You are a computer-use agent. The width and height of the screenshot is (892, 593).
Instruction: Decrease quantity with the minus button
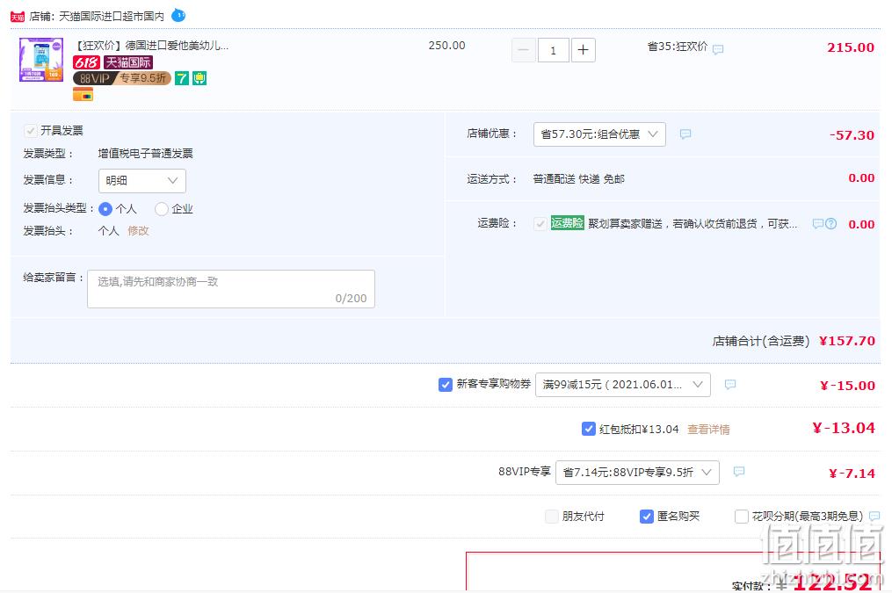click(x=524, y=50)
